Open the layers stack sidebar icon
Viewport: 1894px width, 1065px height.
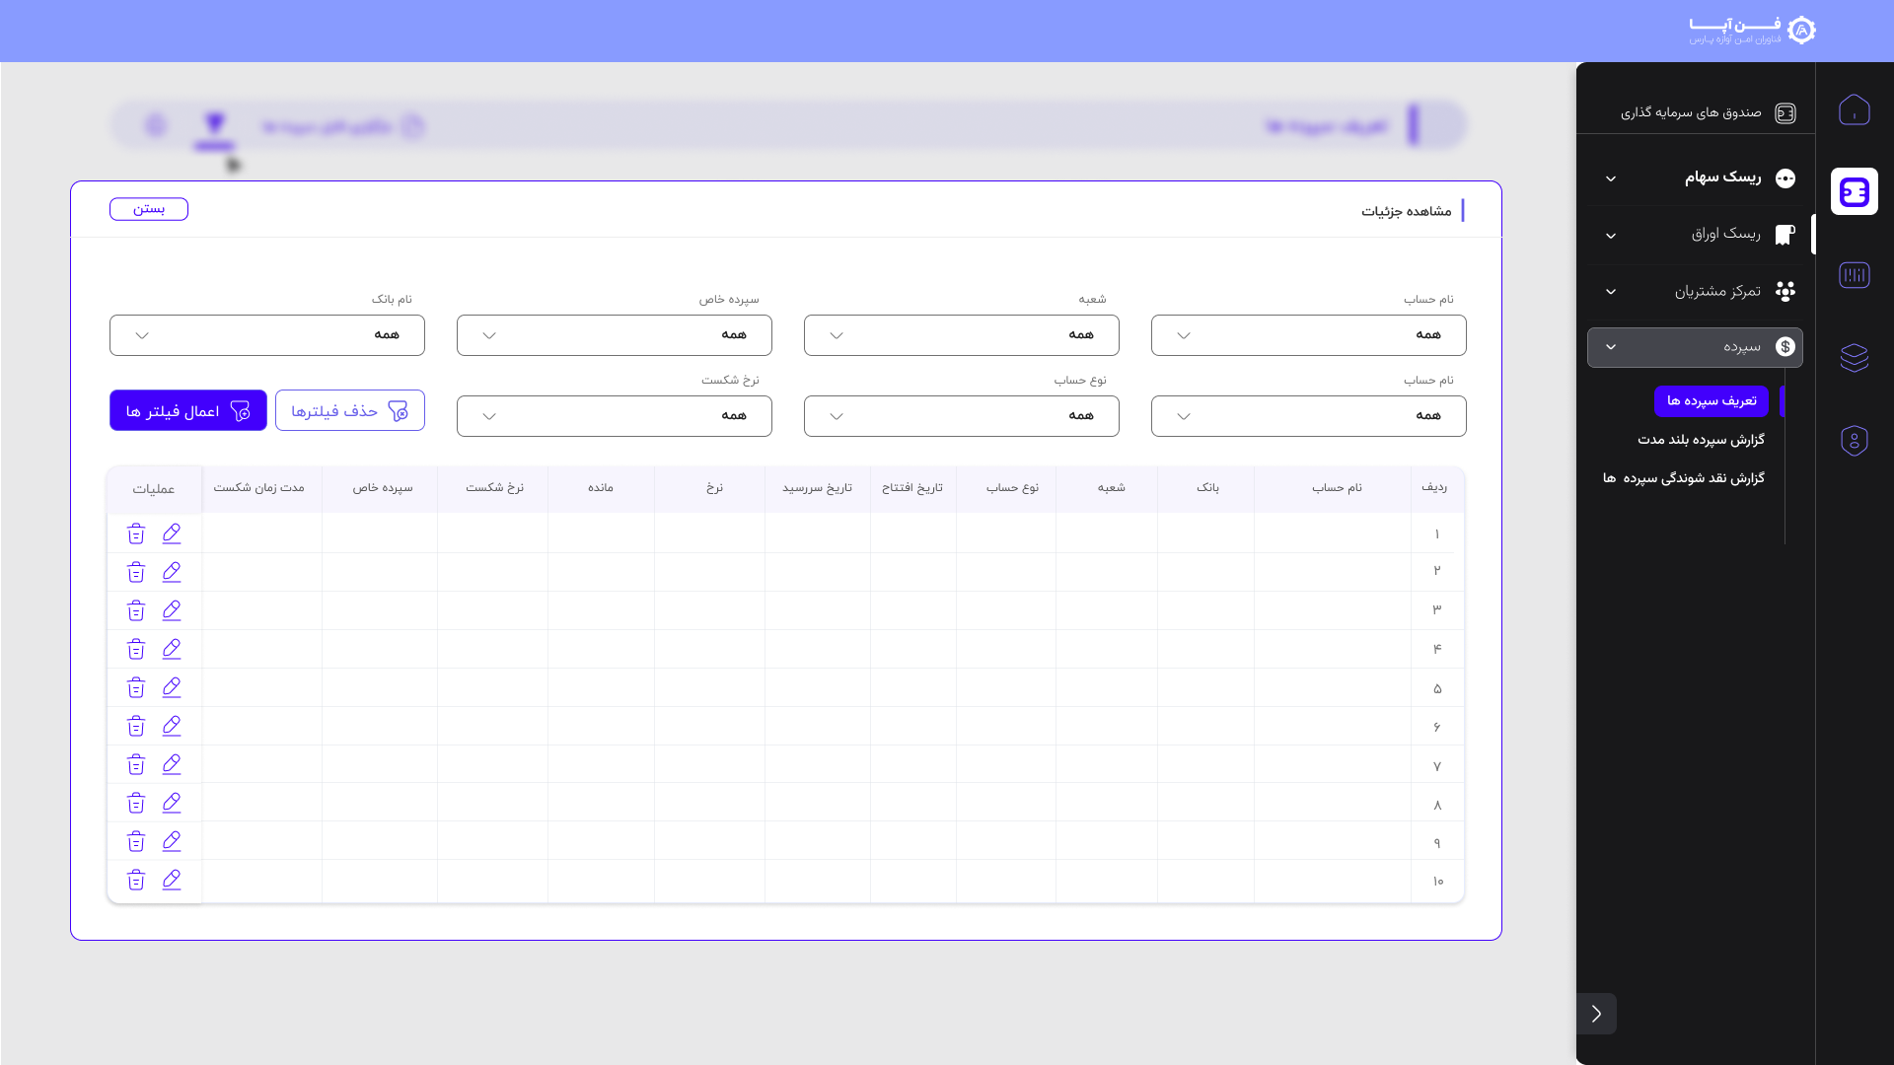(1854, 357)
